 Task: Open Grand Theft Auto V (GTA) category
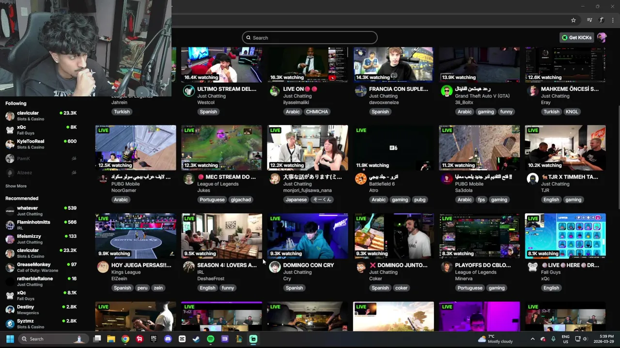pos(482,96)
